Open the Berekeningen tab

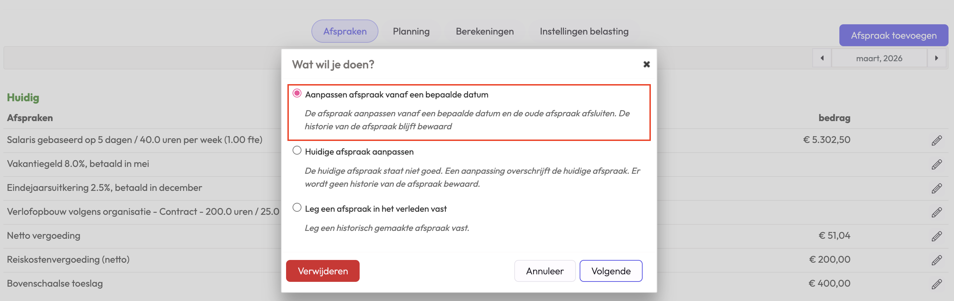pos(485,31)
